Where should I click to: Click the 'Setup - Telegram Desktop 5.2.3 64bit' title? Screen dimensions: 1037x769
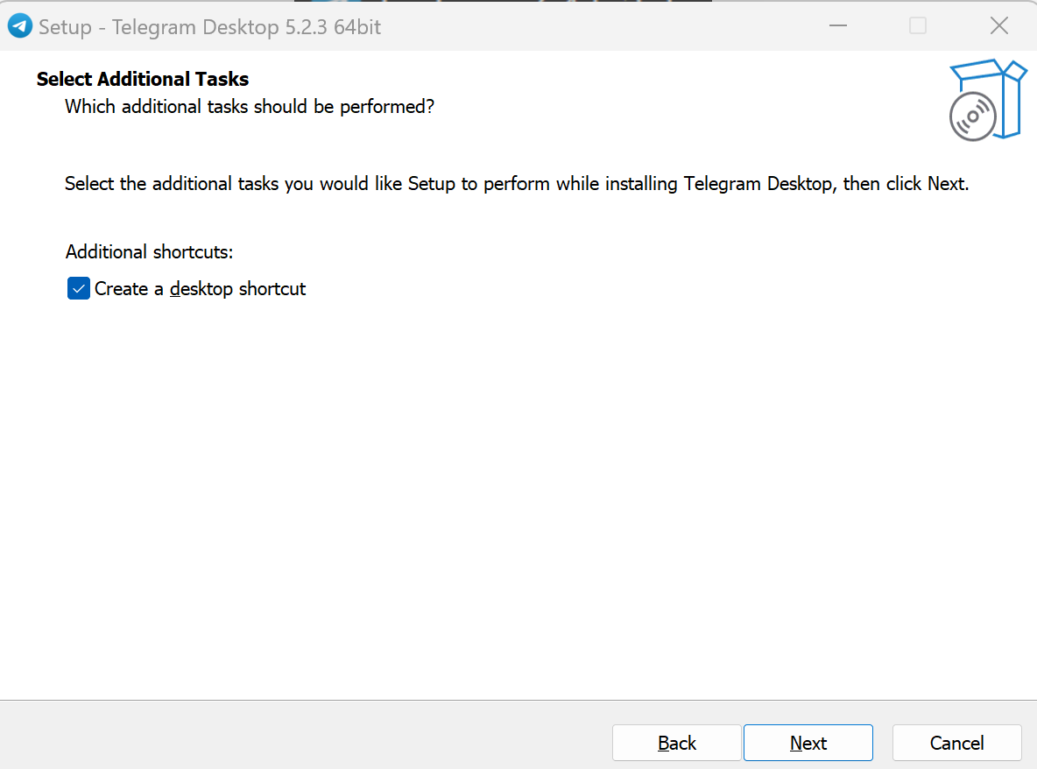[x=209, y=27]
